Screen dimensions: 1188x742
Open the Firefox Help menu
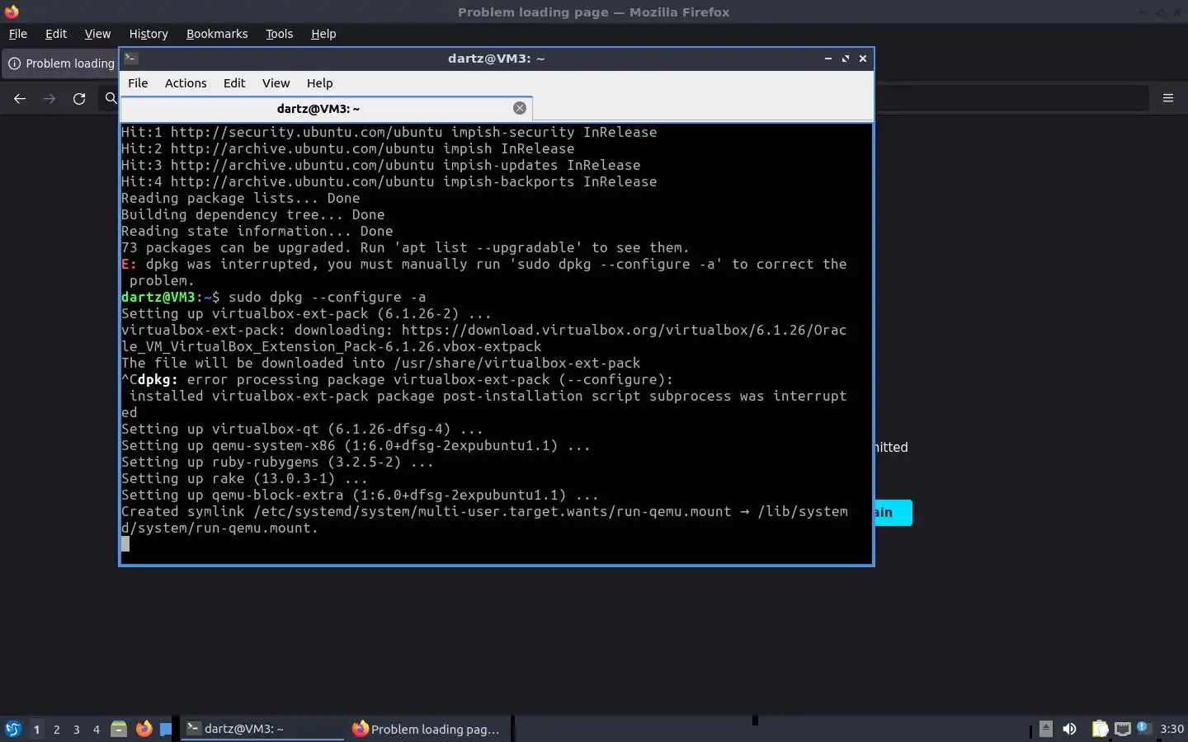(323, 34)
